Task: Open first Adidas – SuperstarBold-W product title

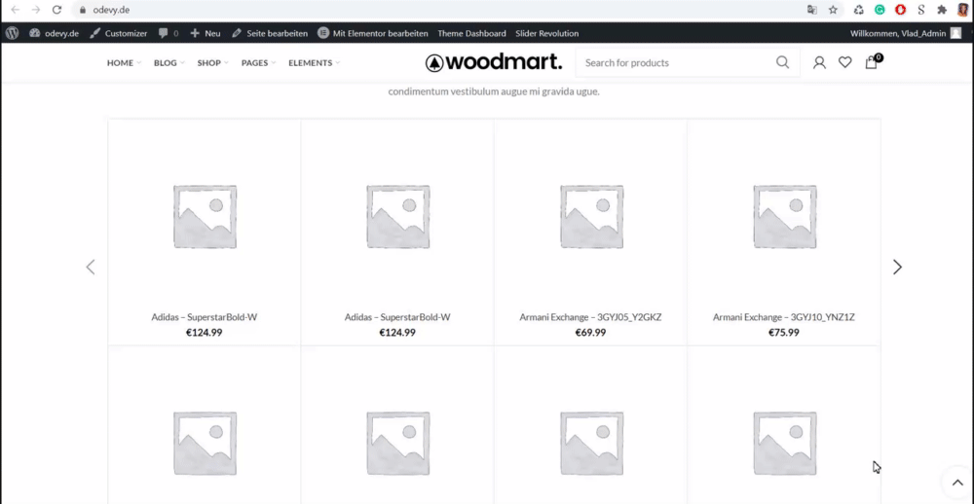Action: click(x=205, y=317)
